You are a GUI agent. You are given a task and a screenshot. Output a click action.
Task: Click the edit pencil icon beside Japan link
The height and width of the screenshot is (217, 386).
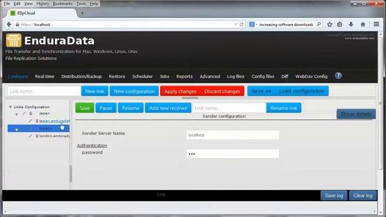pyautogui.click(x=24, y=113)
